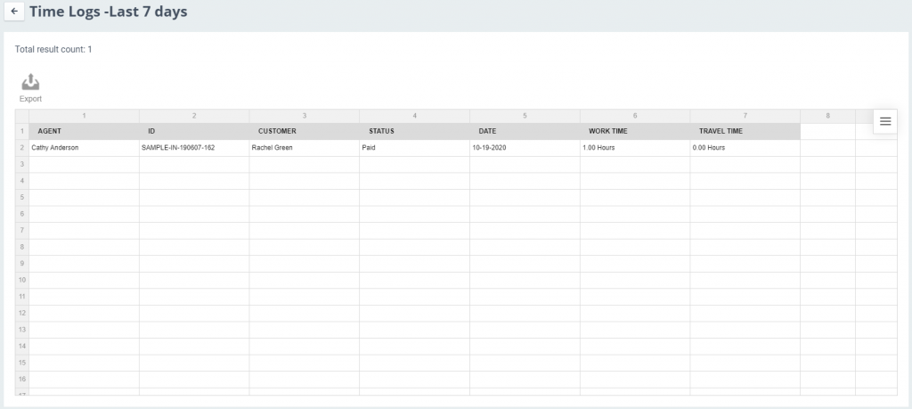The image size is (912, 409).
Task: Click the Export label text
Action: point(30,99)
